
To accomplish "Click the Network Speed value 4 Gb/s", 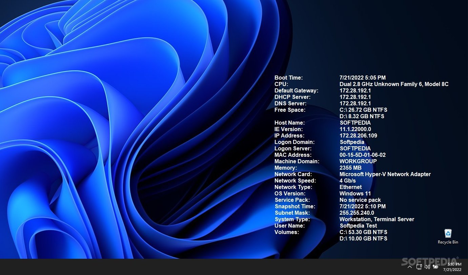I will coord(348,181).
